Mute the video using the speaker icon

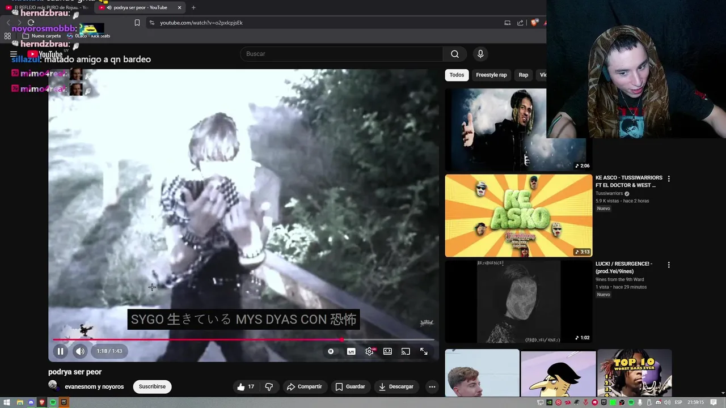tap(80, 351)
